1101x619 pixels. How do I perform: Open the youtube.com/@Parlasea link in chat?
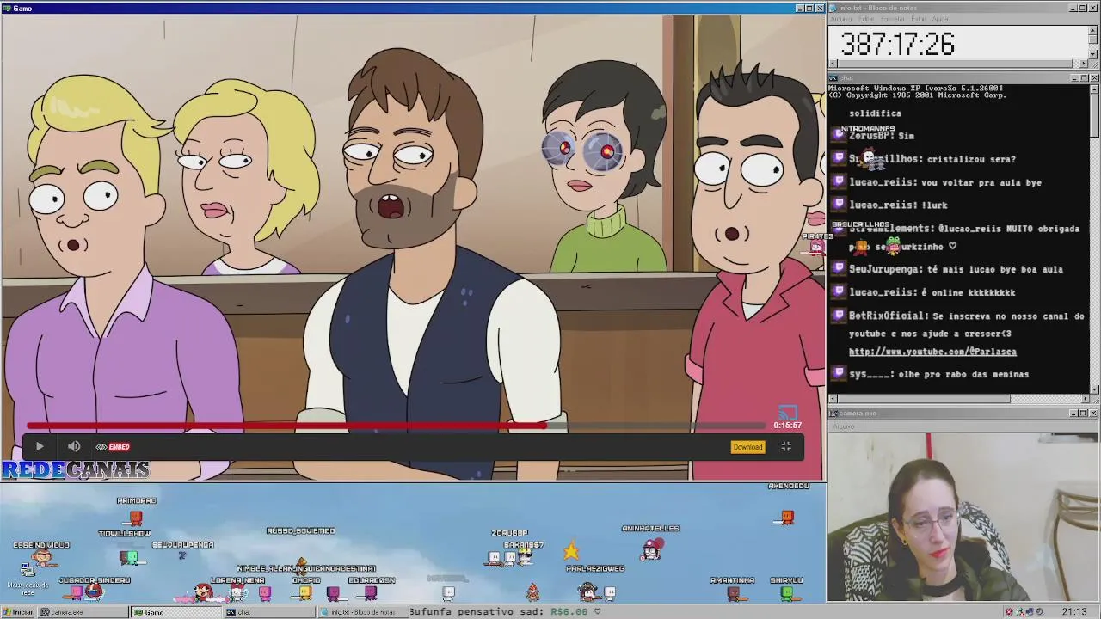tap(932, 352)
